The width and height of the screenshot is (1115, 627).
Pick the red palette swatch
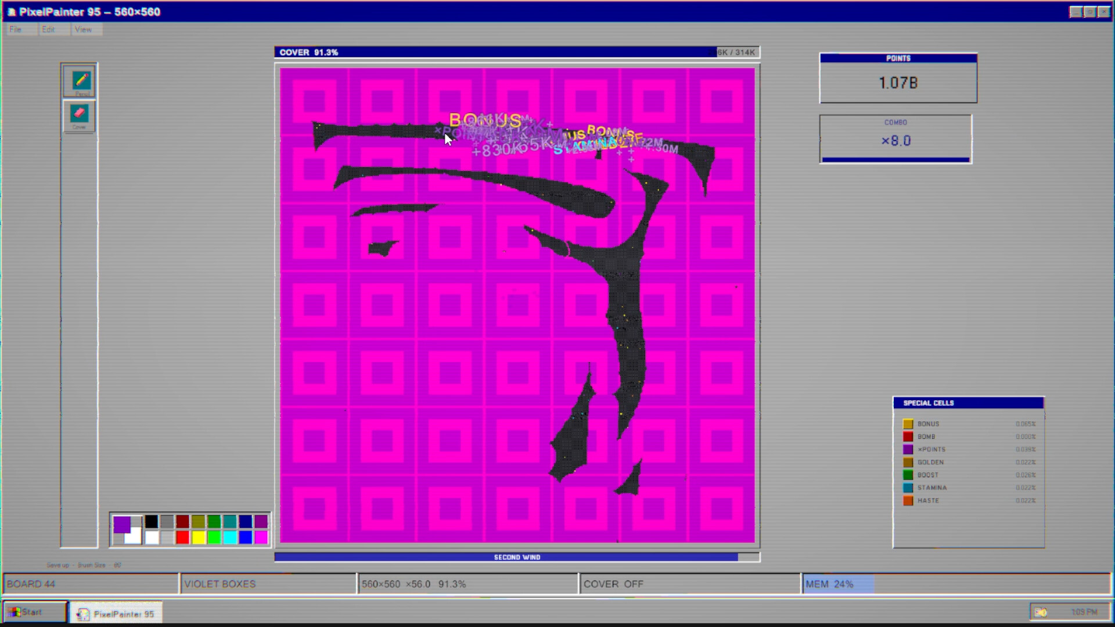point(183,538)
